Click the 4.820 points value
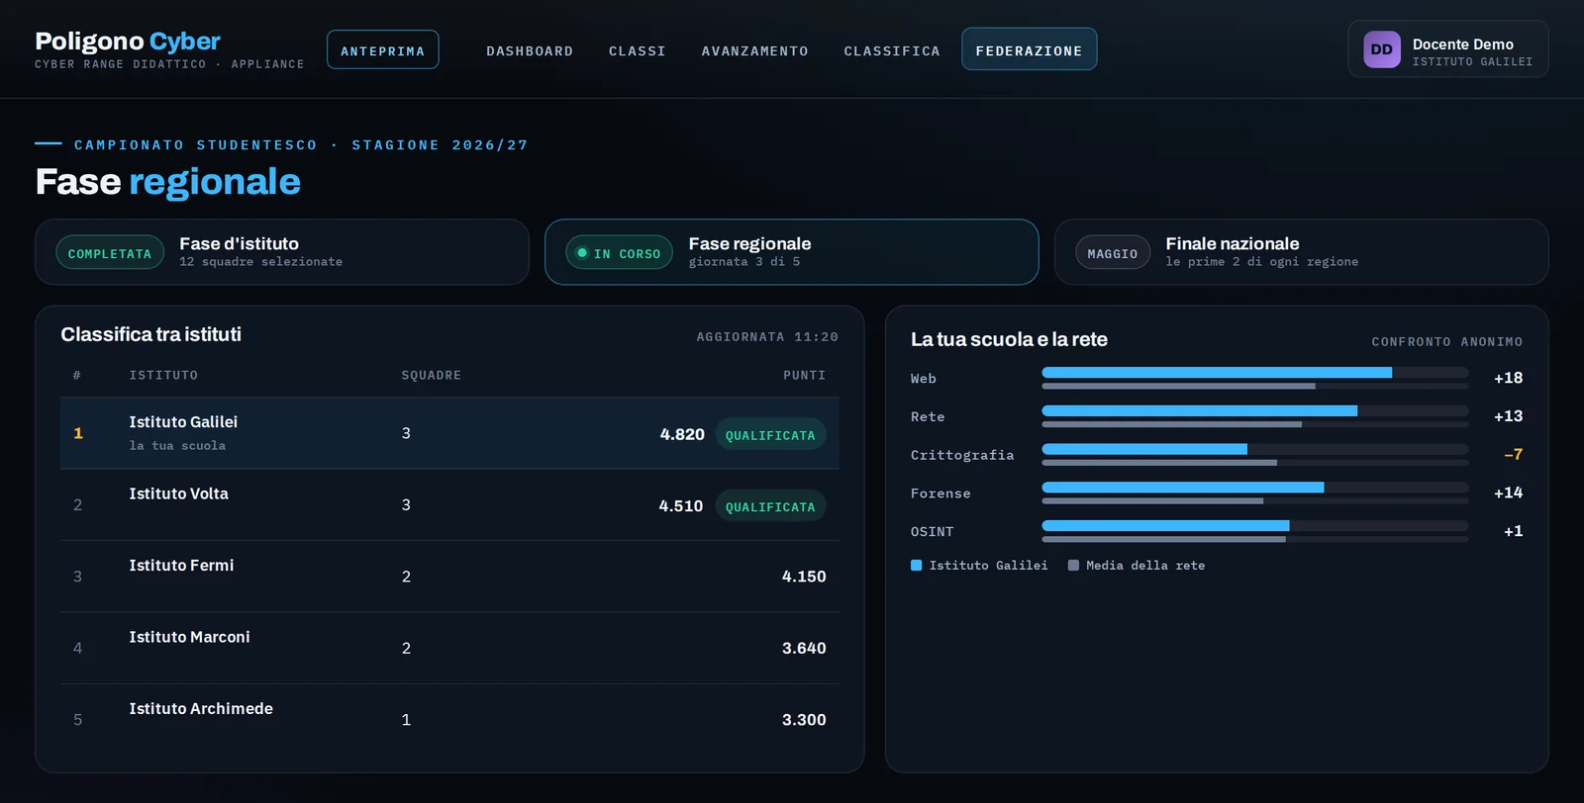Image resolution: width=1584 pixels, height=803 pixels. (682, 434)
